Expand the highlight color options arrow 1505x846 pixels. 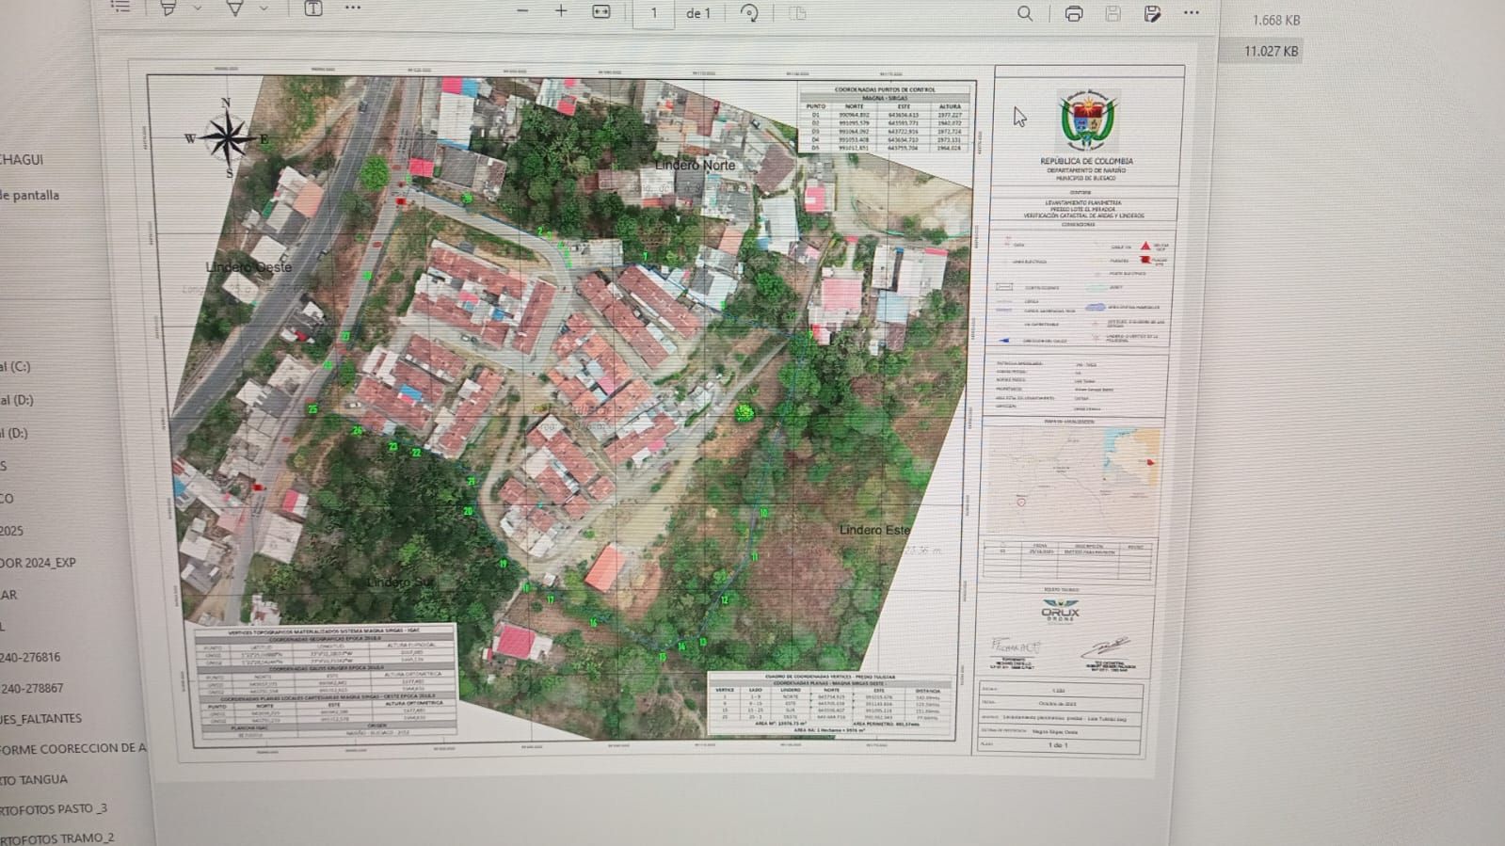pos(198,8)
